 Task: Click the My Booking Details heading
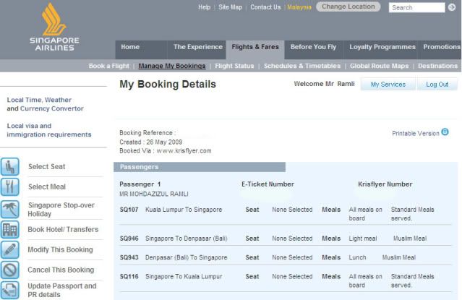pos(168,85)
